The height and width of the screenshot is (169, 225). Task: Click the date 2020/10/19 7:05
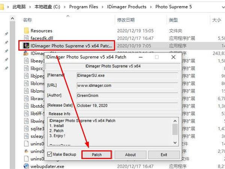(134, 46)
